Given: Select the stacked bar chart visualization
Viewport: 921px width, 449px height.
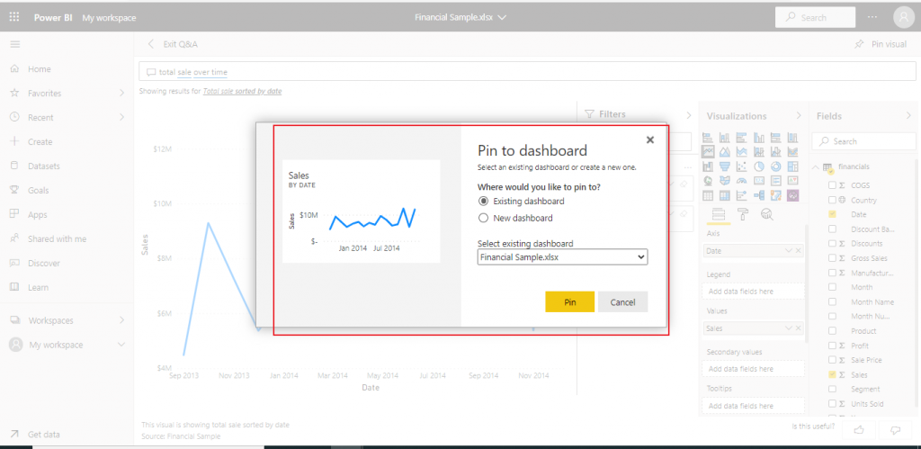Looking at the screenshot, I should click(708, 138).
